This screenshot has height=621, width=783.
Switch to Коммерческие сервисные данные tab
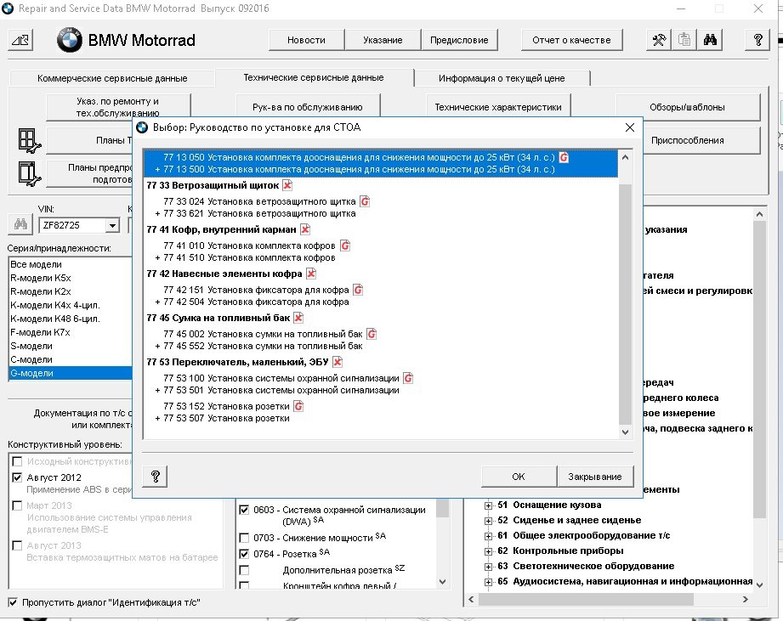point(112,78)
